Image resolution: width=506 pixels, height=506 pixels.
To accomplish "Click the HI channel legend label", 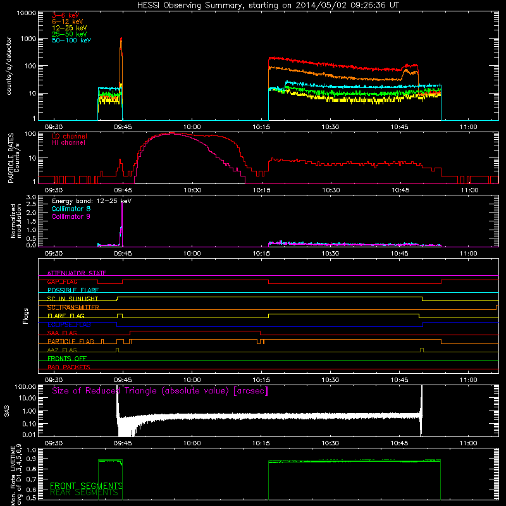I will click(x=68, y=143).
